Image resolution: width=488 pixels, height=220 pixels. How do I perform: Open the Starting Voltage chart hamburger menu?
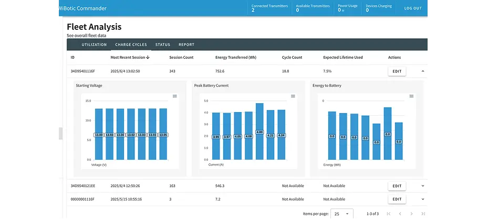174,96
